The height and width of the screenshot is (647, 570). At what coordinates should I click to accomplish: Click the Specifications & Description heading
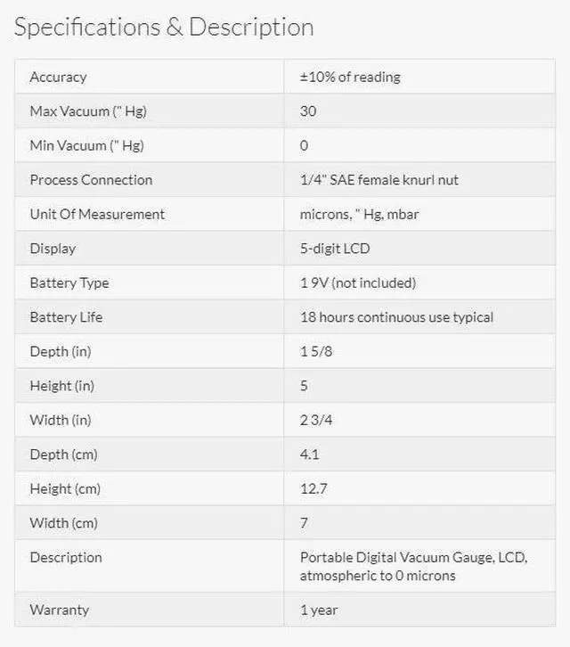point(164,28)
